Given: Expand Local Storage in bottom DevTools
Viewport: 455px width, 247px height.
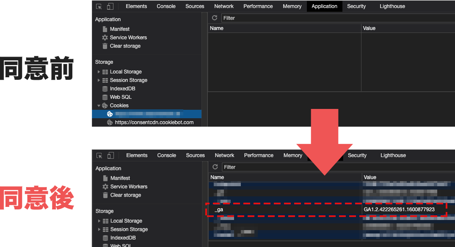Looking at the screenshot, I should click(99, 221).
